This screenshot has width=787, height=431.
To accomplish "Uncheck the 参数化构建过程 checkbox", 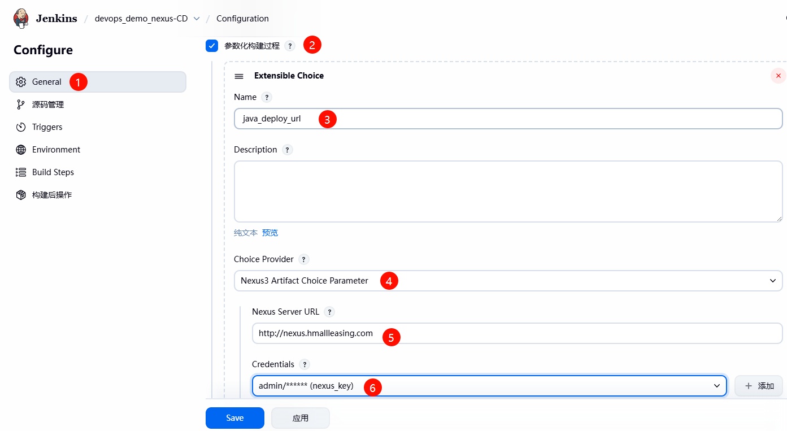I will (212, 46).
